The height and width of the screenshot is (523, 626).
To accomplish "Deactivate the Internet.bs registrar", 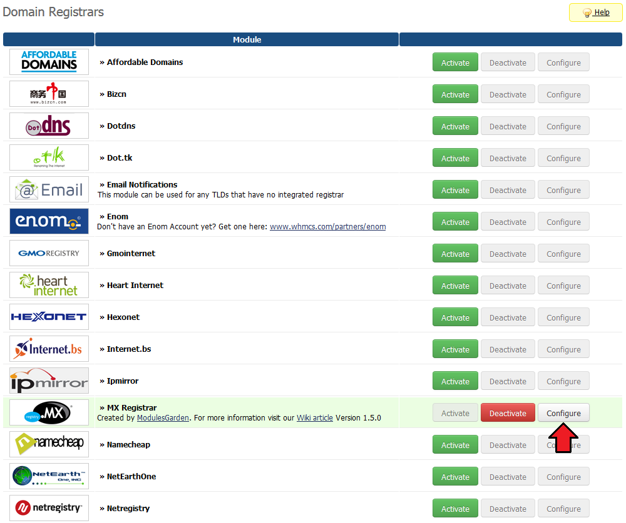I will click(508, 349).
